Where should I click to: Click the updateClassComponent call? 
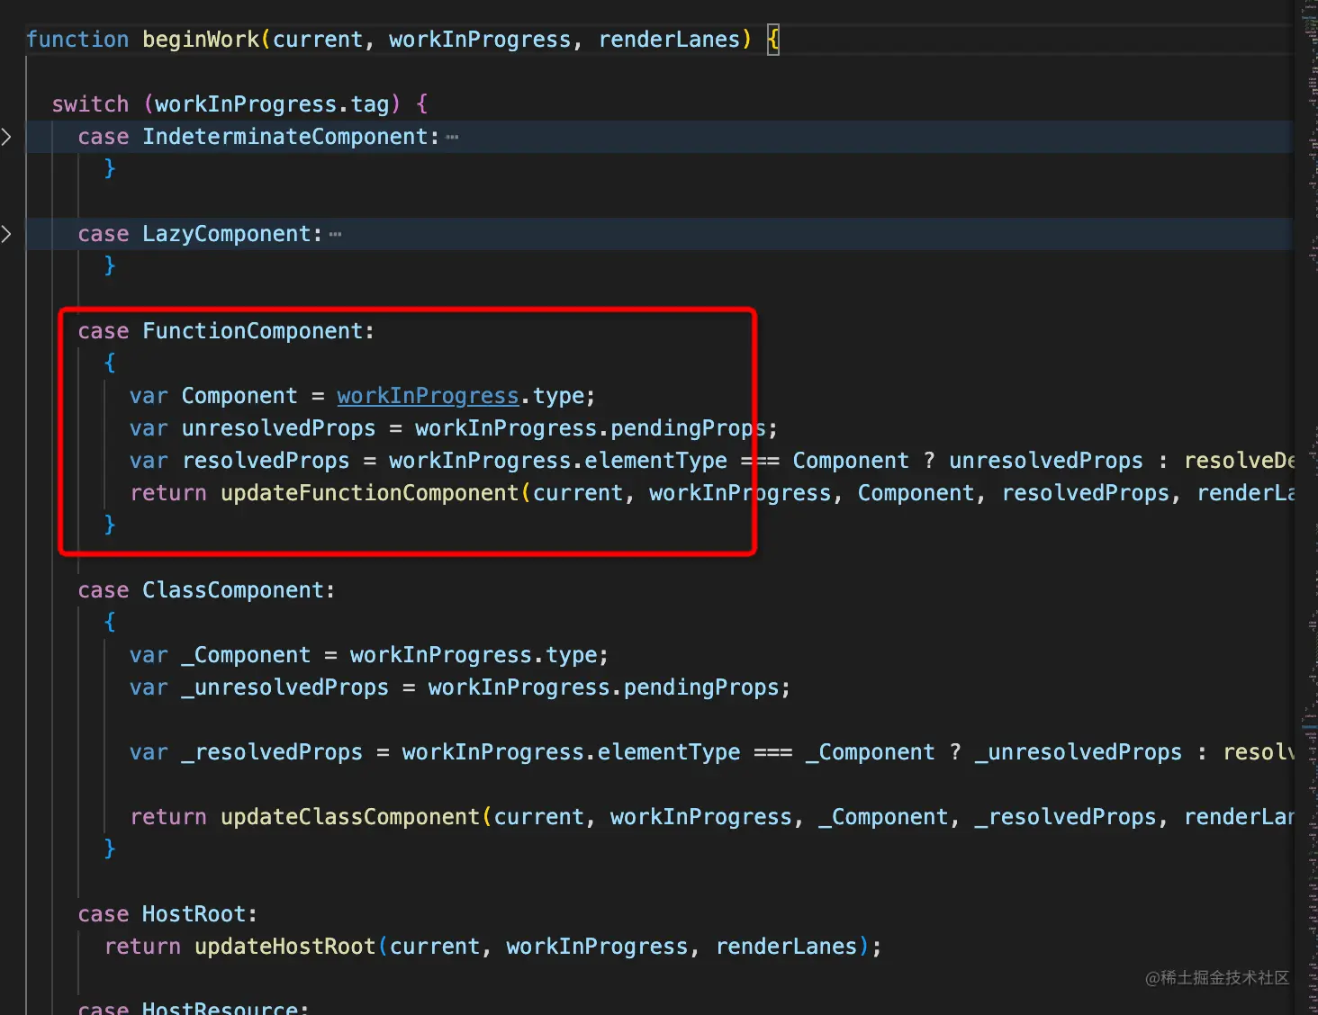[349, 817]
